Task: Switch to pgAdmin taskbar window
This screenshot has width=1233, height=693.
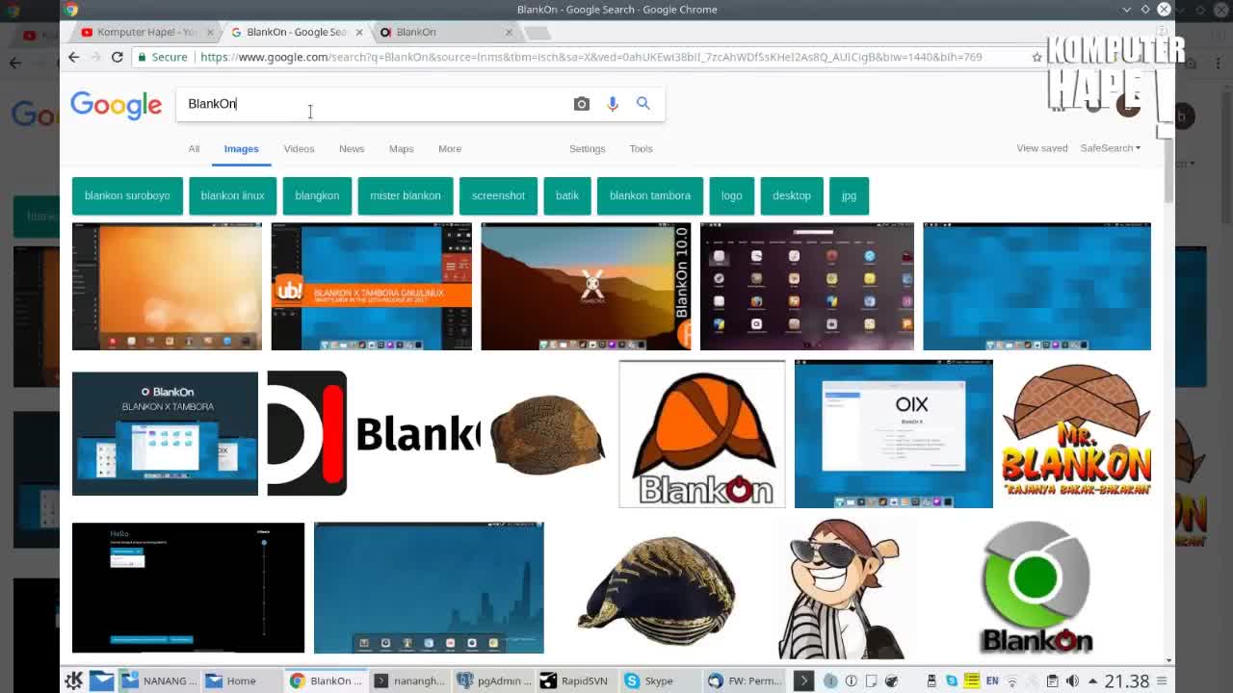Action: (494, 680)
